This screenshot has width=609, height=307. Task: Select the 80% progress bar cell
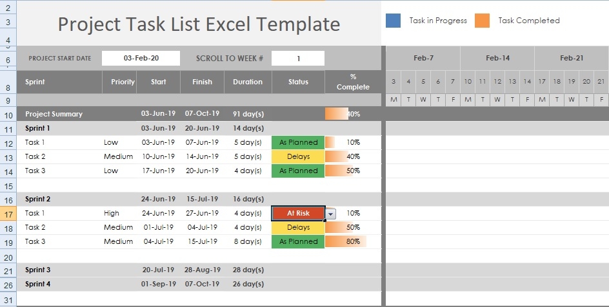click(345, 242)
